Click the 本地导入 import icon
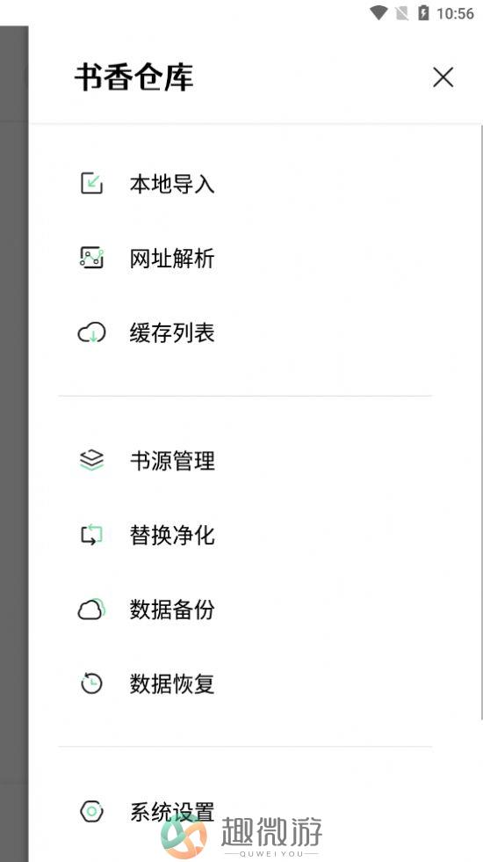The width and height of the screenshot is (483, 862). coord(91,184)
